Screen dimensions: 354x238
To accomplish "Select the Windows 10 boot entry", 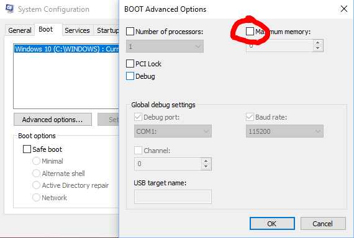I will point(66,49).
